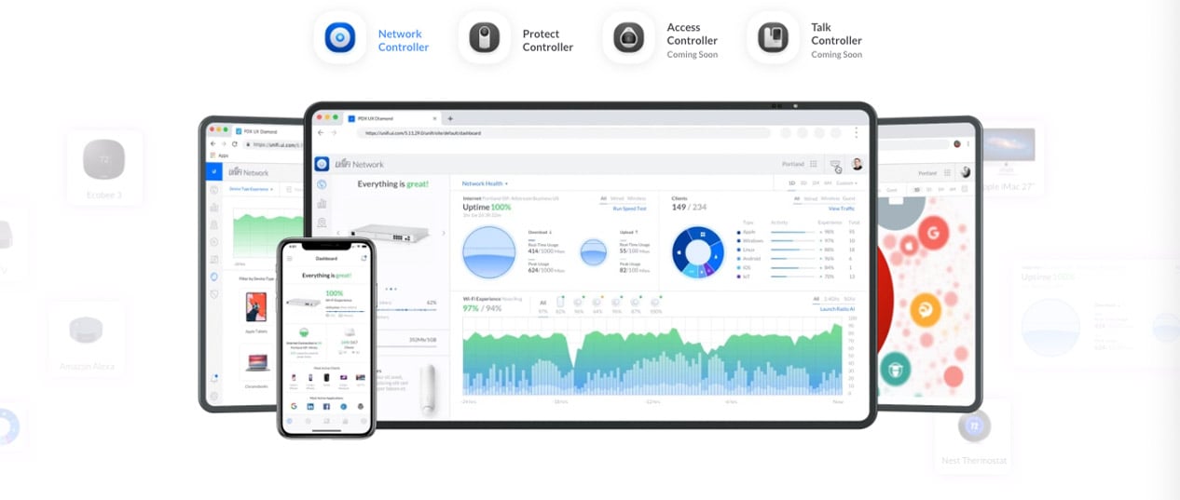
Task: Open the dashboard clock icon in center sidebar
Action: coord(322,184)
